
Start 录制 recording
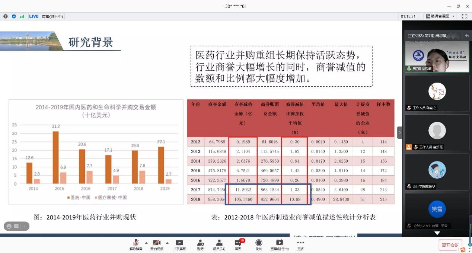tap(259, 244)
